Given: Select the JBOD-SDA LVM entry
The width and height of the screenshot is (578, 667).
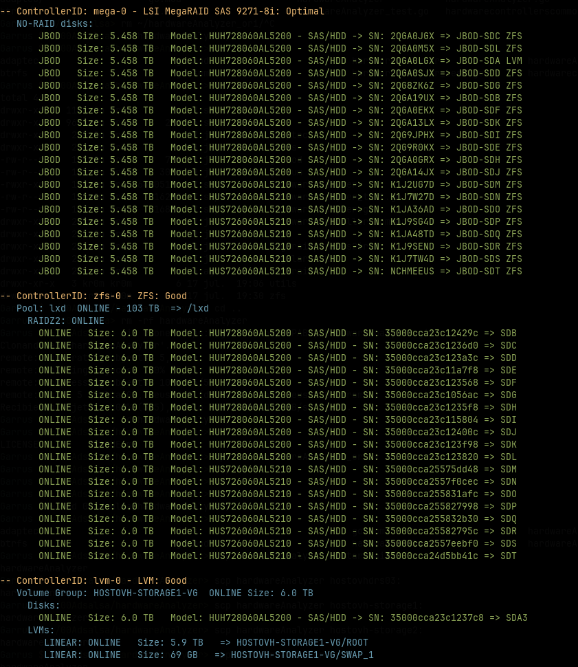Looking at the screenshot, I should pos(487,61).
